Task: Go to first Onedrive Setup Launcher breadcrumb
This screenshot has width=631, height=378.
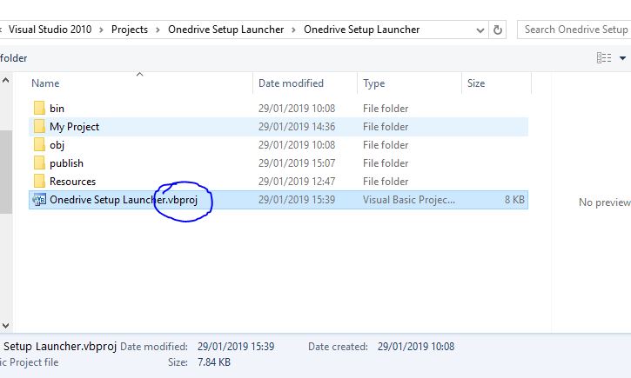Action: 225,30
